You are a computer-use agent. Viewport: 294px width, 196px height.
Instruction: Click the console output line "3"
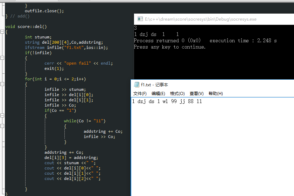tap(135, 28)
